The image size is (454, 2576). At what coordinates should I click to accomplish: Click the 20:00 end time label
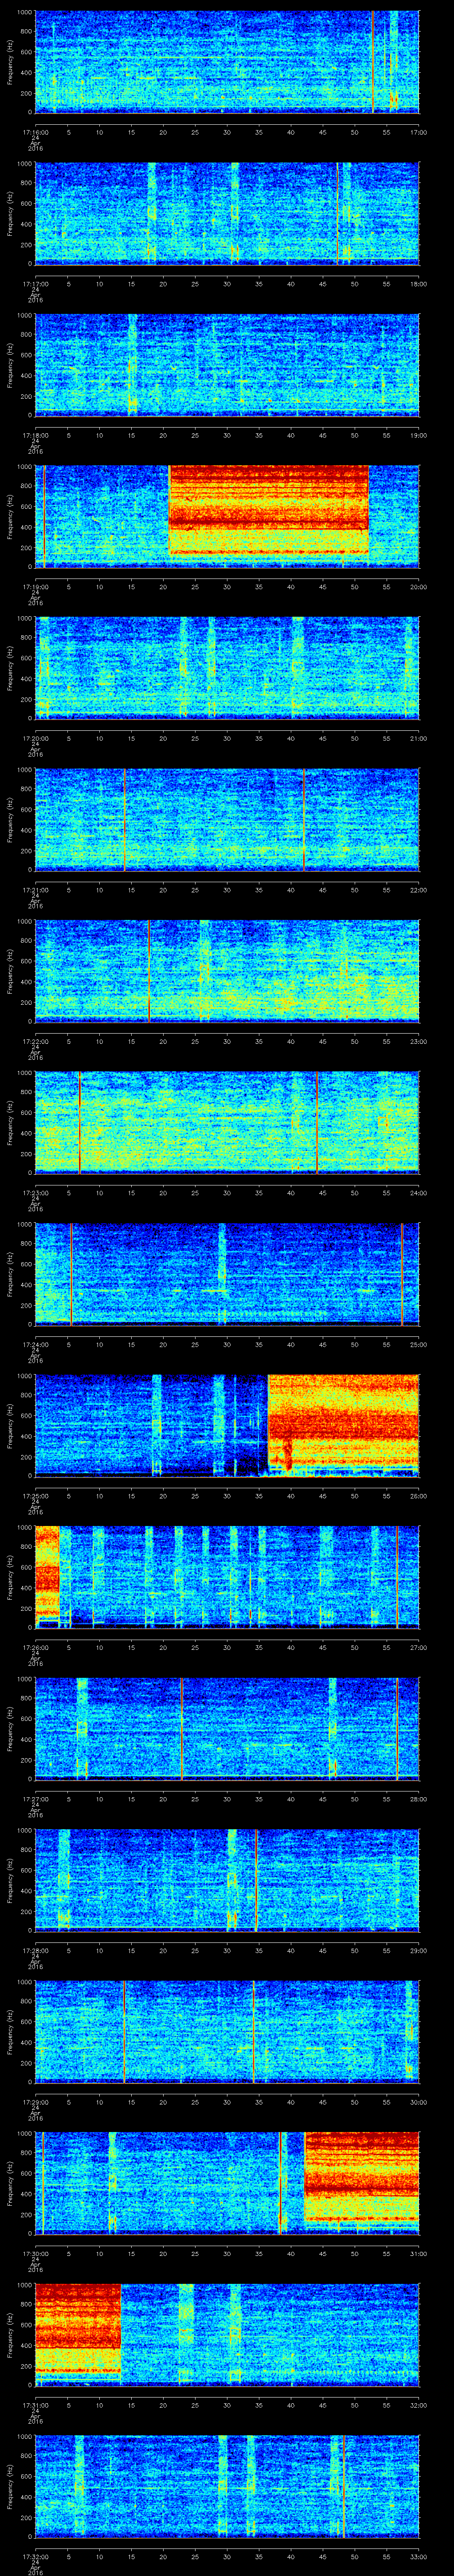[x=418, y=586]
